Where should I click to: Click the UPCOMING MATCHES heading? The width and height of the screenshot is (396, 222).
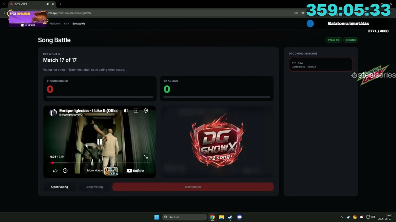303,54
